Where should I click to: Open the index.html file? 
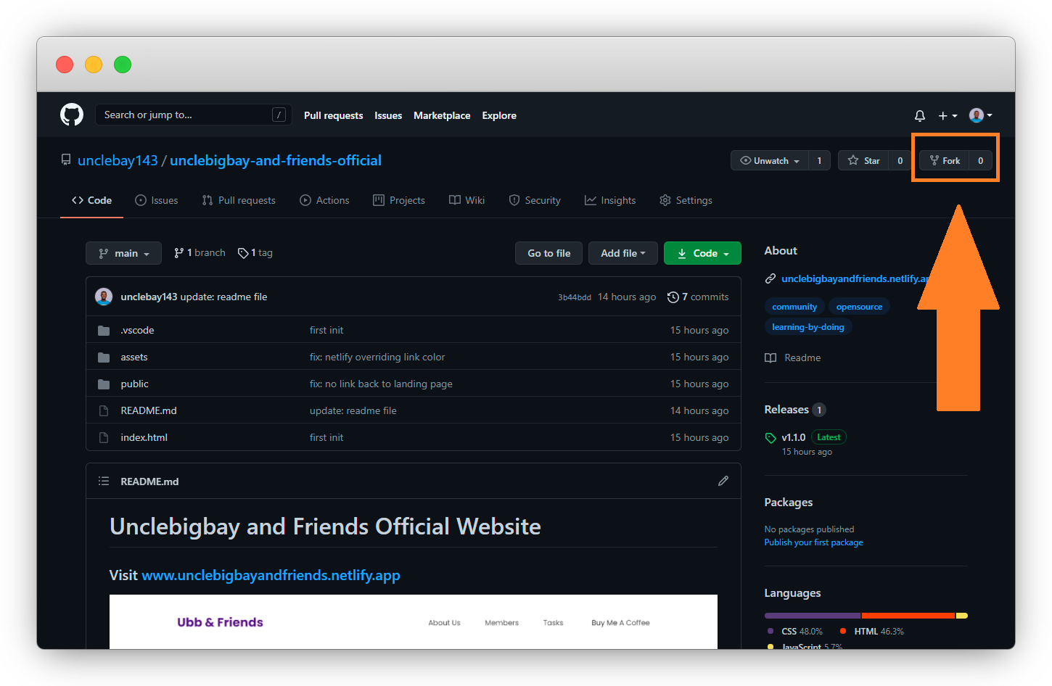point(144,437)
